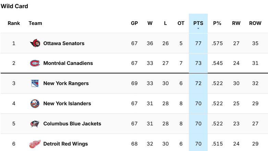This screenshot has width=268, height=151.
Task: Open Detroit Red Wings team page
Action: click(66, 144)
